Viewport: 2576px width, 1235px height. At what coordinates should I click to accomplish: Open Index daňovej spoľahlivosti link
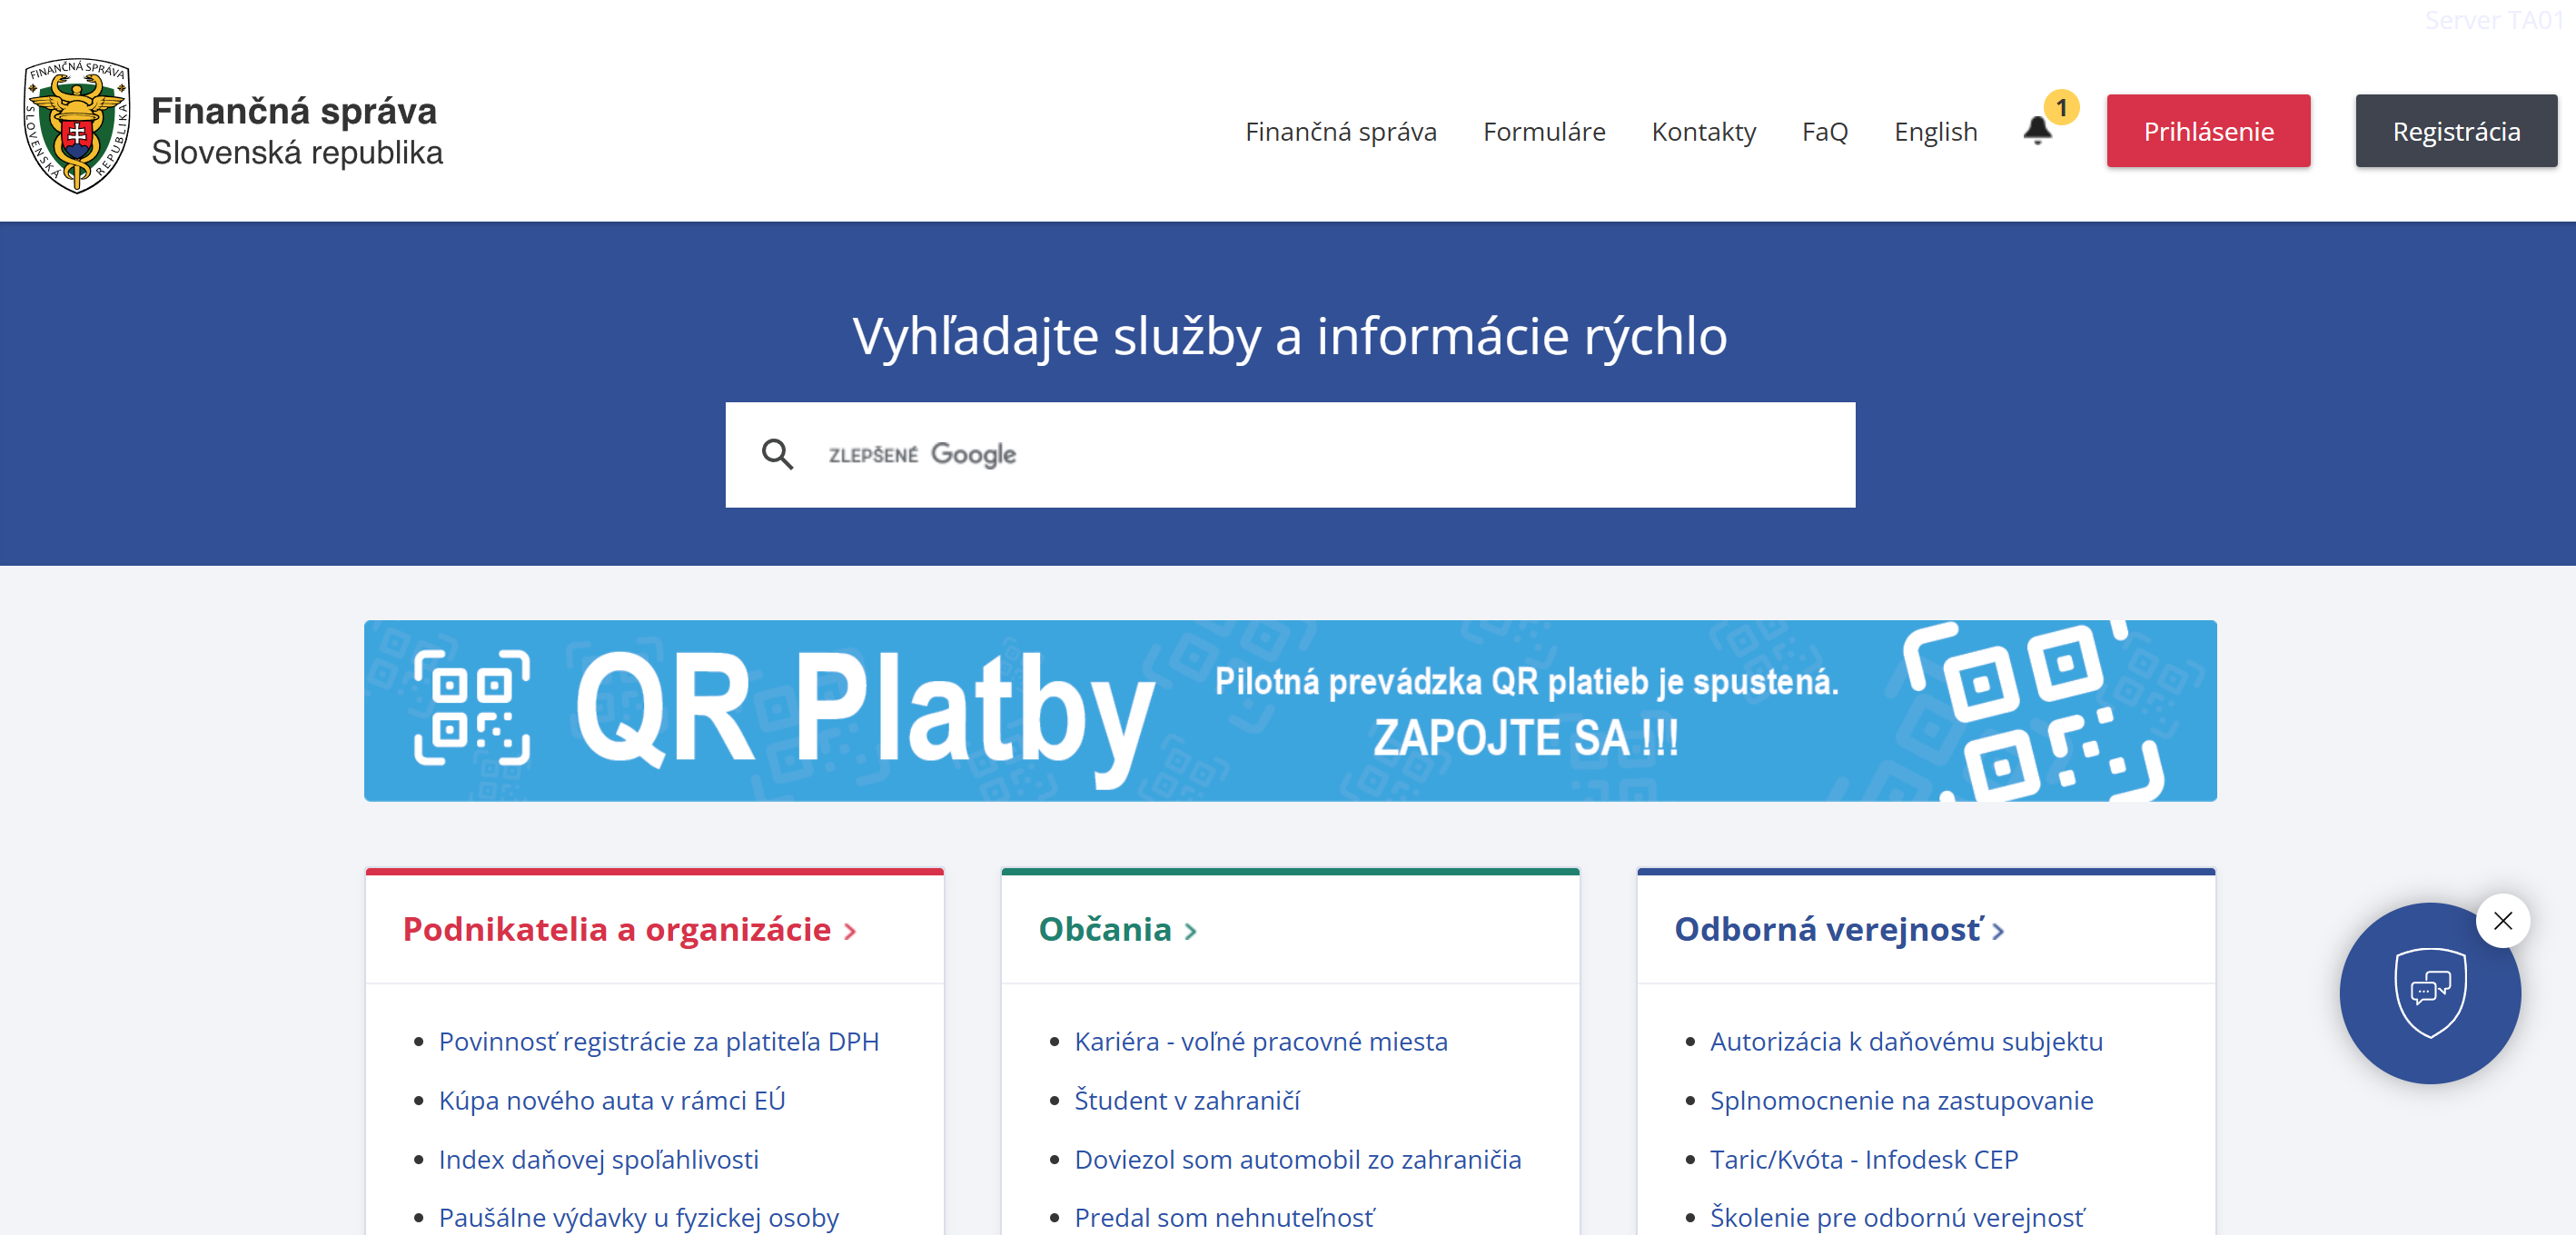coord(598,1159)
